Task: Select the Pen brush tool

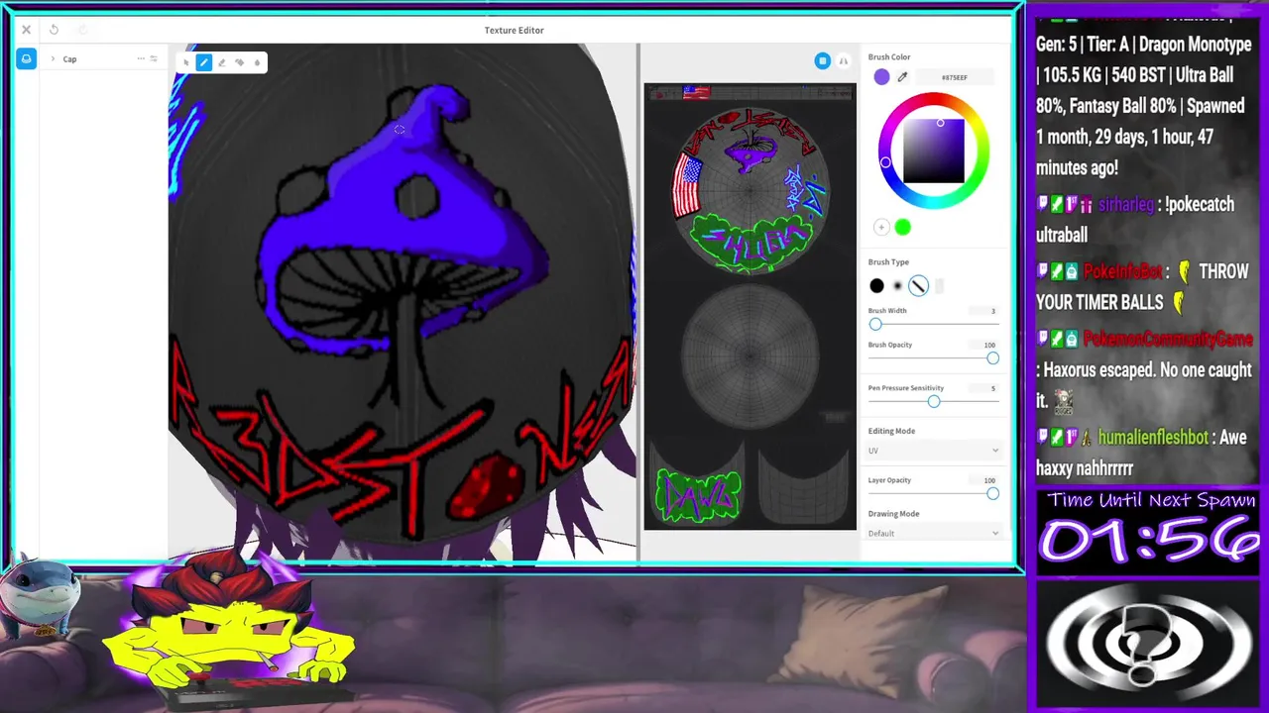Action: 203,62
